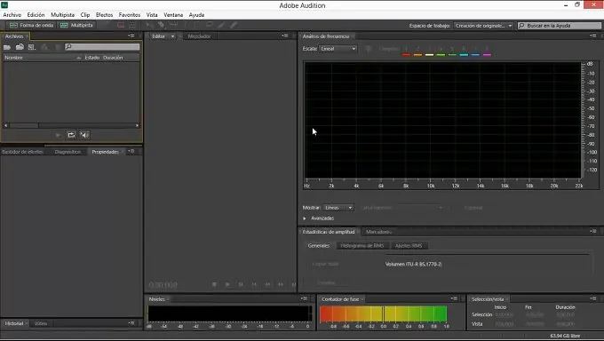Sort files by Nombre column
This screenshot has width=604, height=341.
[14, 58]
